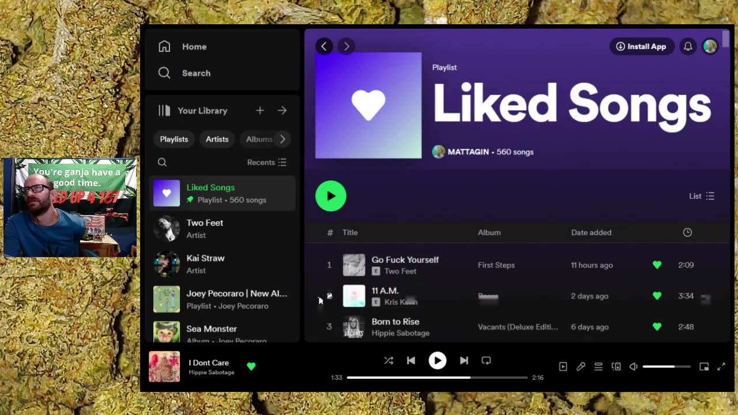738x415 pixels.
Task: Play Liked Songs with green button
Action: point(331,196)
